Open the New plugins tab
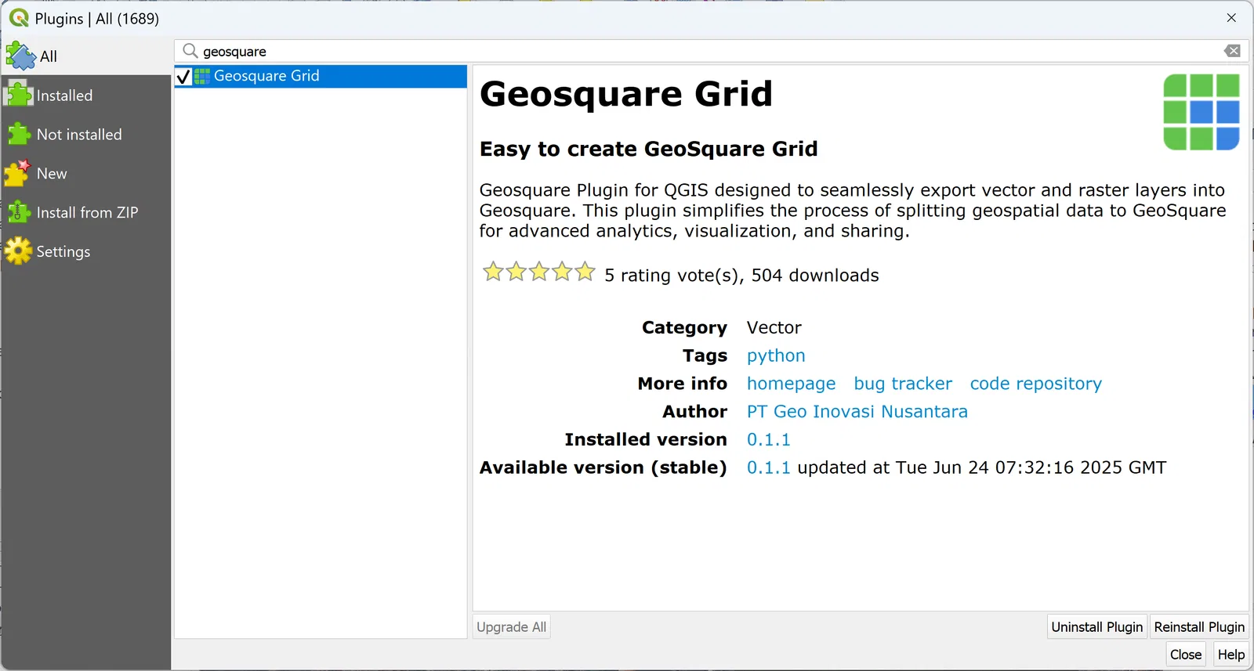Viewport: 1254px width, 671px height. (85, 174)
